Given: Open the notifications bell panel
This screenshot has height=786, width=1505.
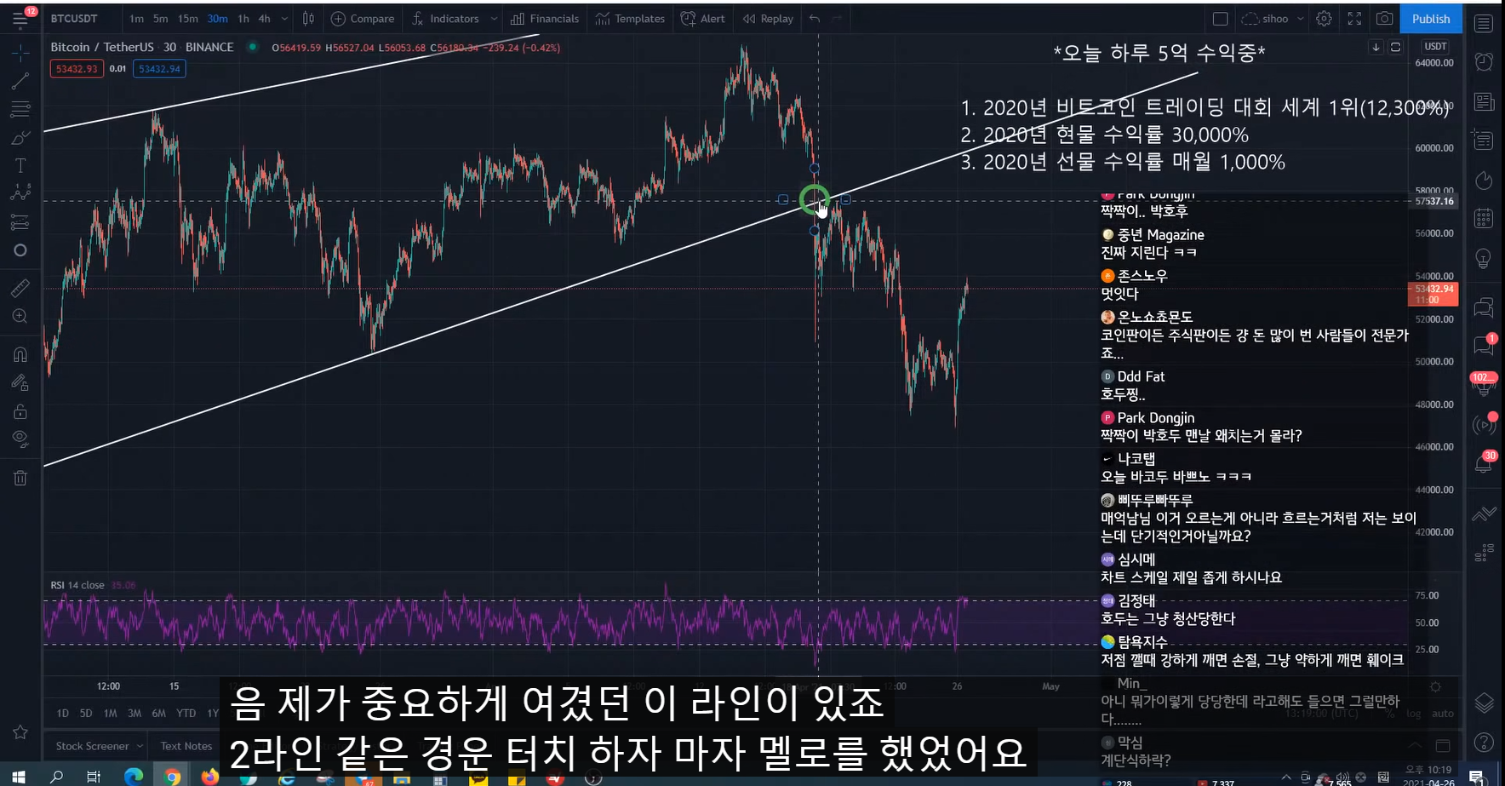Looking at the screenshot, I should 1484,463.
